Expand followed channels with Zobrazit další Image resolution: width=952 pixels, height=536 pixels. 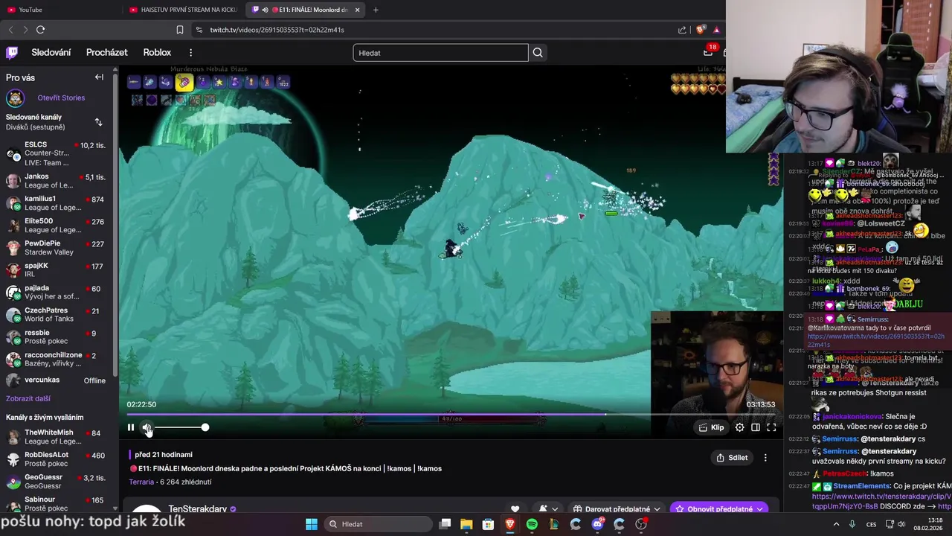(x=28, y=399)
